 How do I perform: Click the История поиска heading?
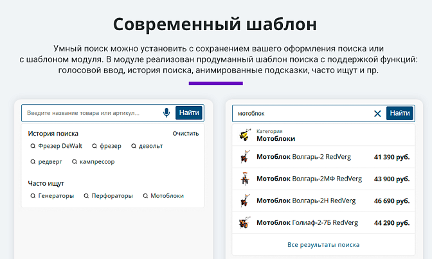[x=53, y=134]
